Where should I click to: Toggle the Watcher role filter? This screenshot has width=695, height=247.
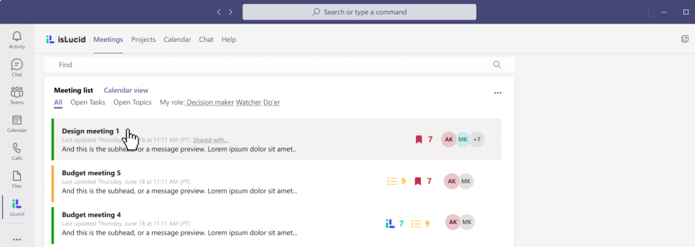pyautogui.click(x=248, y=102)
